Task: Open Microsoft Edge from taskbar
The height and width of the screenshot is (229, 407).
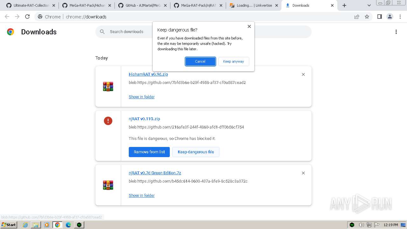Action: tap(68, 225)
